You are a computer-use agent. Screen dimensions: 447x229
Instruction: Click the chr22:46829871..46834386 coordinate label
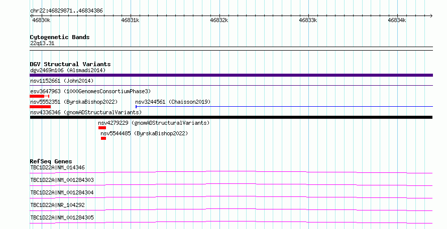click(66, 11)
